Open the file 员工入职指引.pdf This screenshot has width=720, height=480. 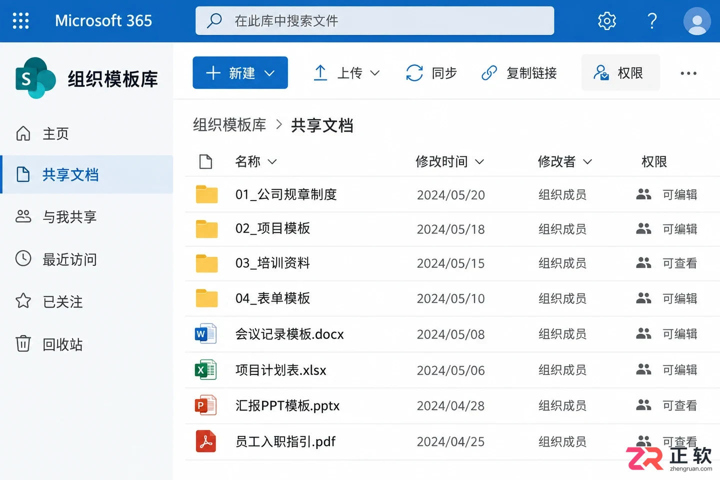pos(285,441)
